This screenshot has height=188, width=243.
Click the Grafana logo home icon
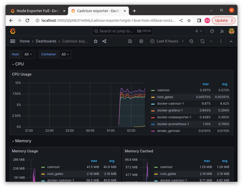coord(13,31)
